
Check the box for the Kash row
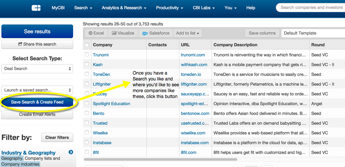tap(87, 64)
